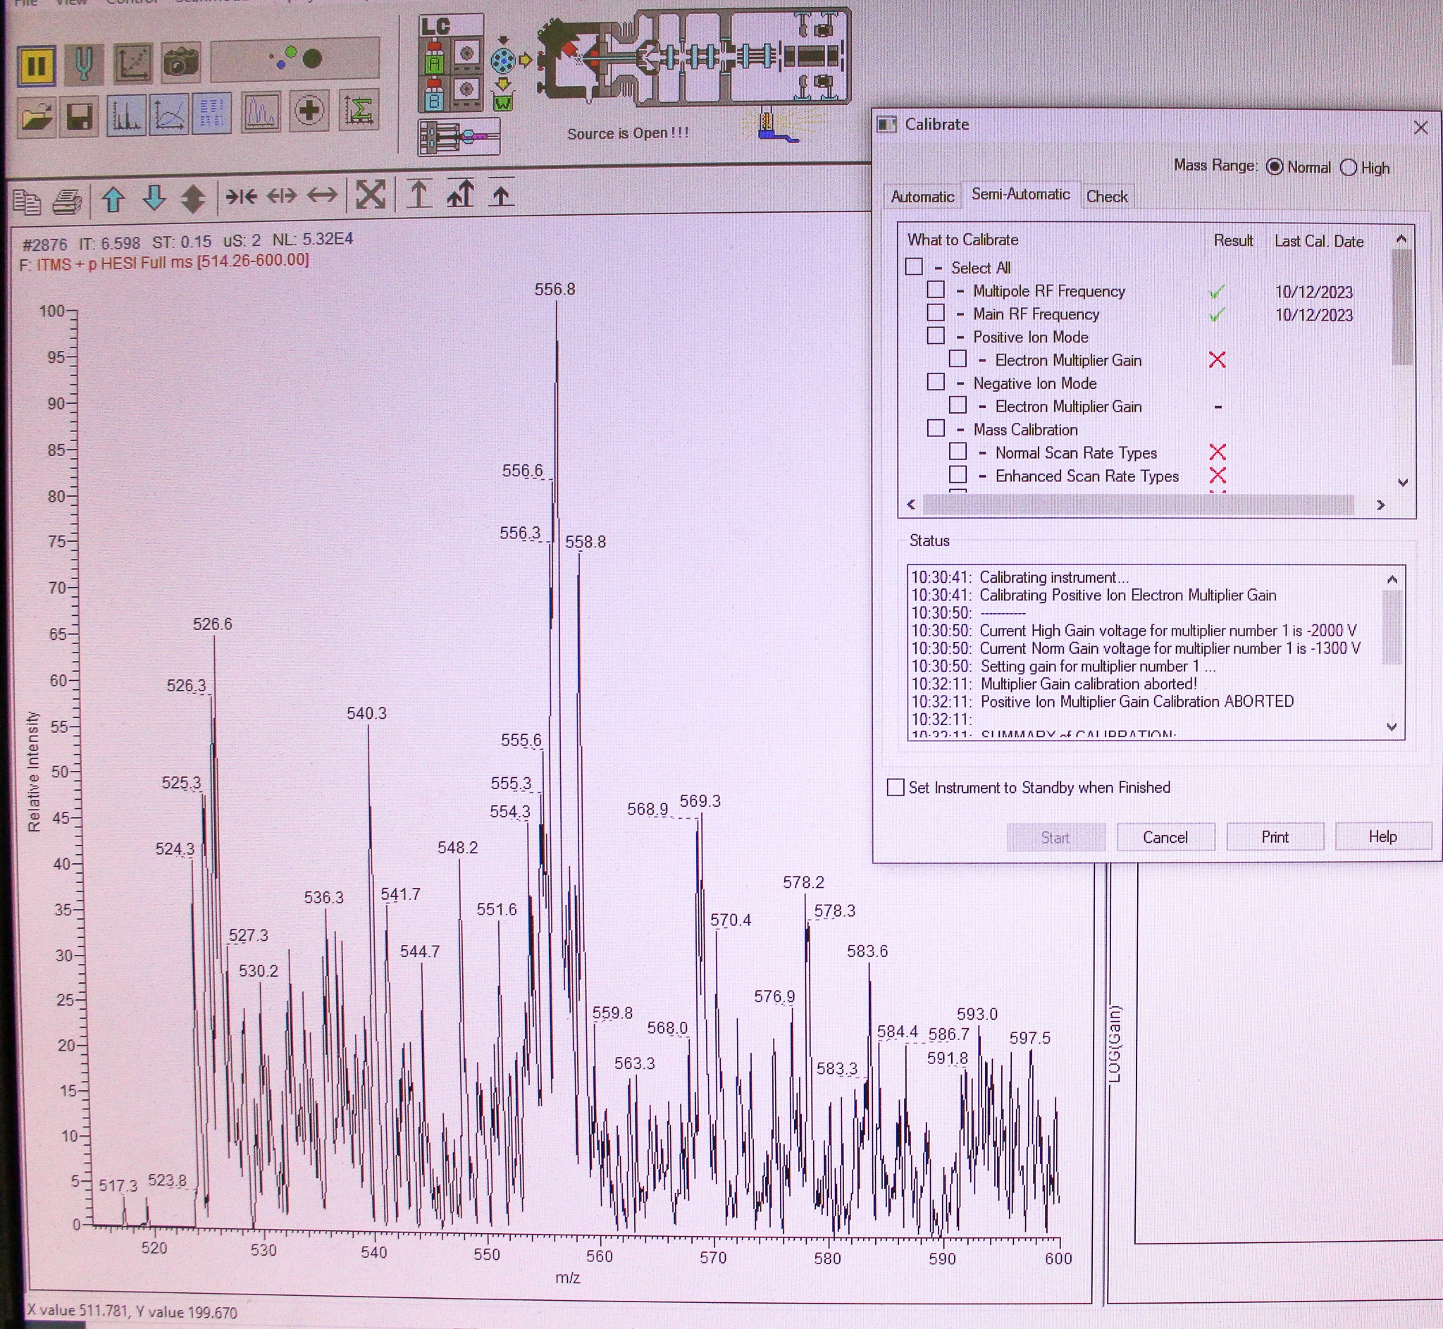Click Status log scroll-down arrow
The image size is (1443, 1329).
(1392, 727)
